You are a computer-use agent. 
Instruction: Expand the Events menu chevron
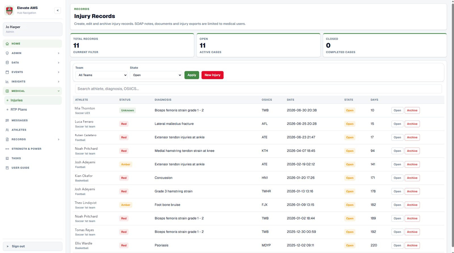click(59, 72)
